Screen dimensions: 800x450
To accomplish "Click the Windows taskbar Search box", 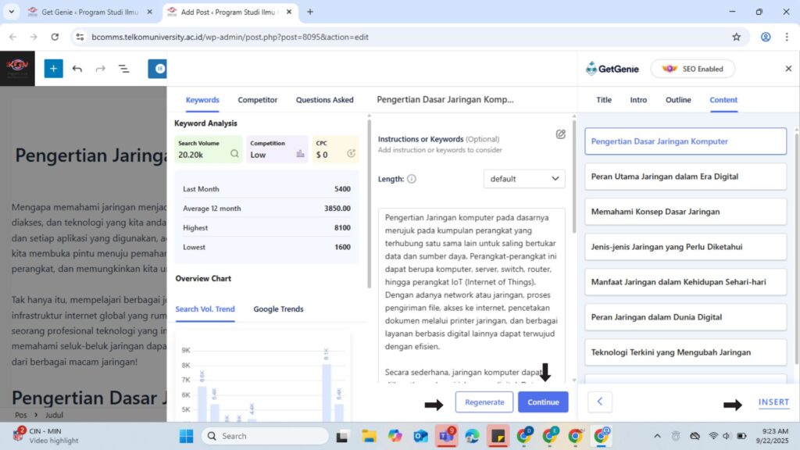I will coord(265,436).
